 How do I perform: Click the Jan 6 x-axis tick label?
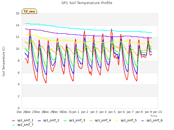tap(121, 112)
